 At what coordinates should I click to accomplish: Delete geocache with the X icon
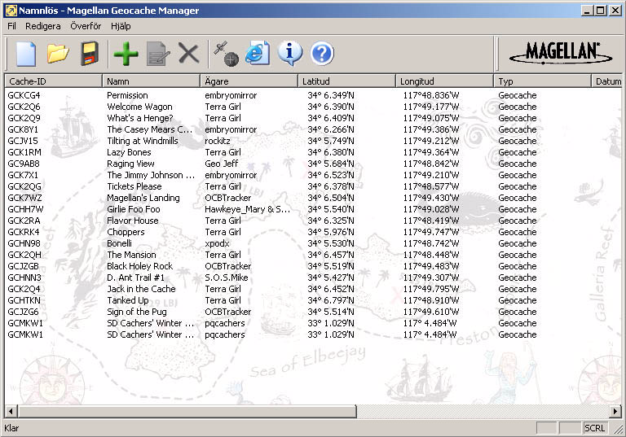coord(188,54)
